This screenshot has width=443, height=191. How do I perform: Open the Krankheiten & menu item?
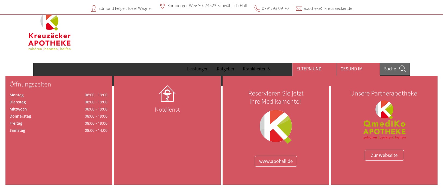click(256, 69)
